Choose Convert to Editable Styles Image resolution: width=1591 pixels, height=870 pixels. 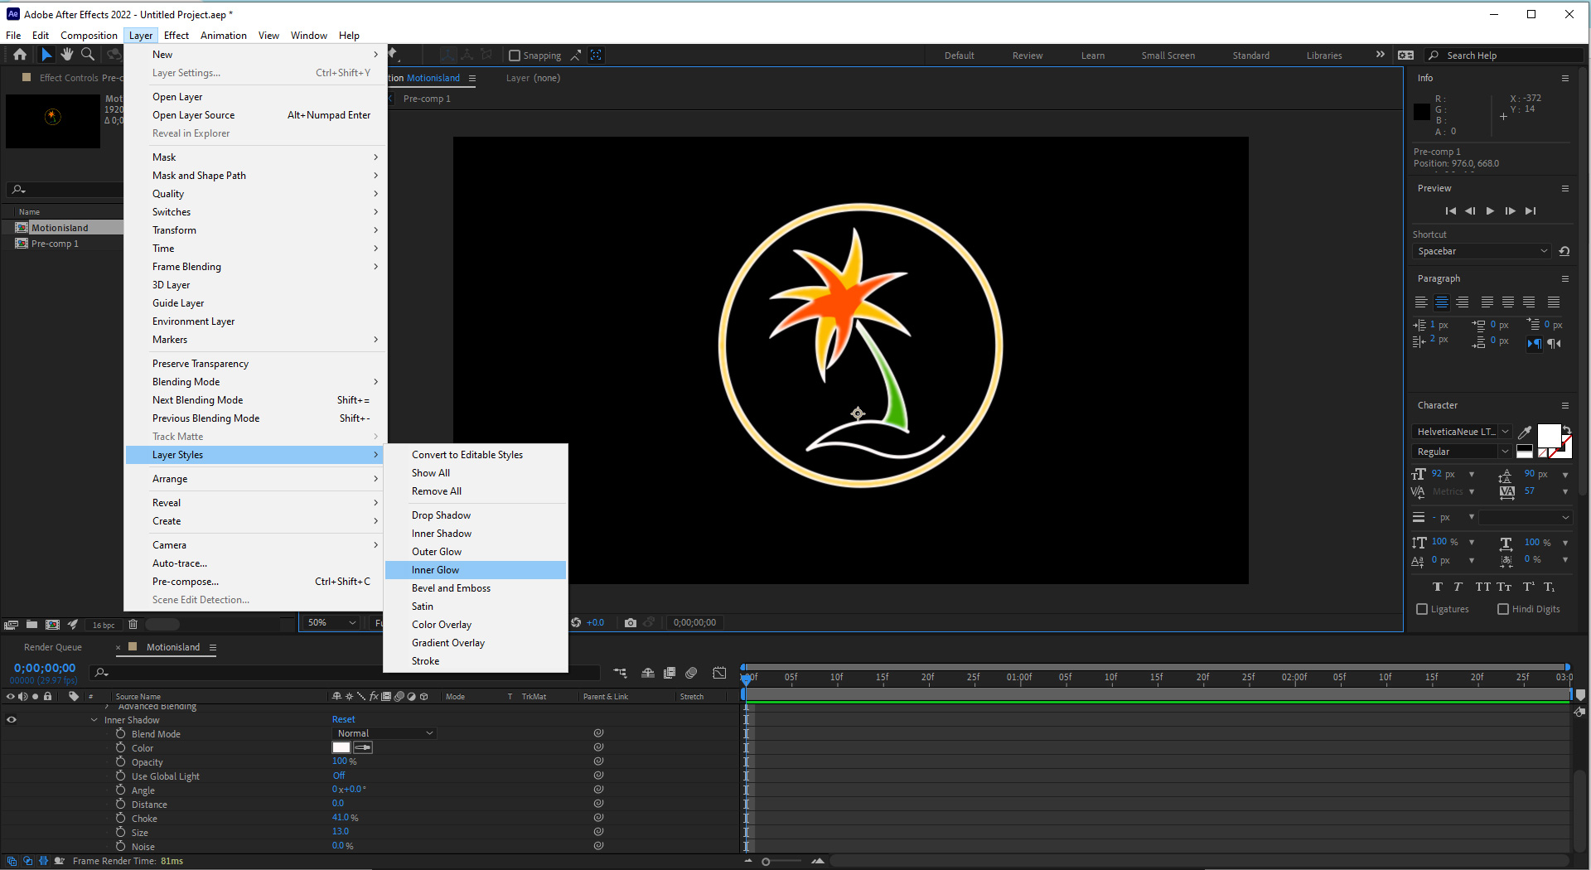476,455
